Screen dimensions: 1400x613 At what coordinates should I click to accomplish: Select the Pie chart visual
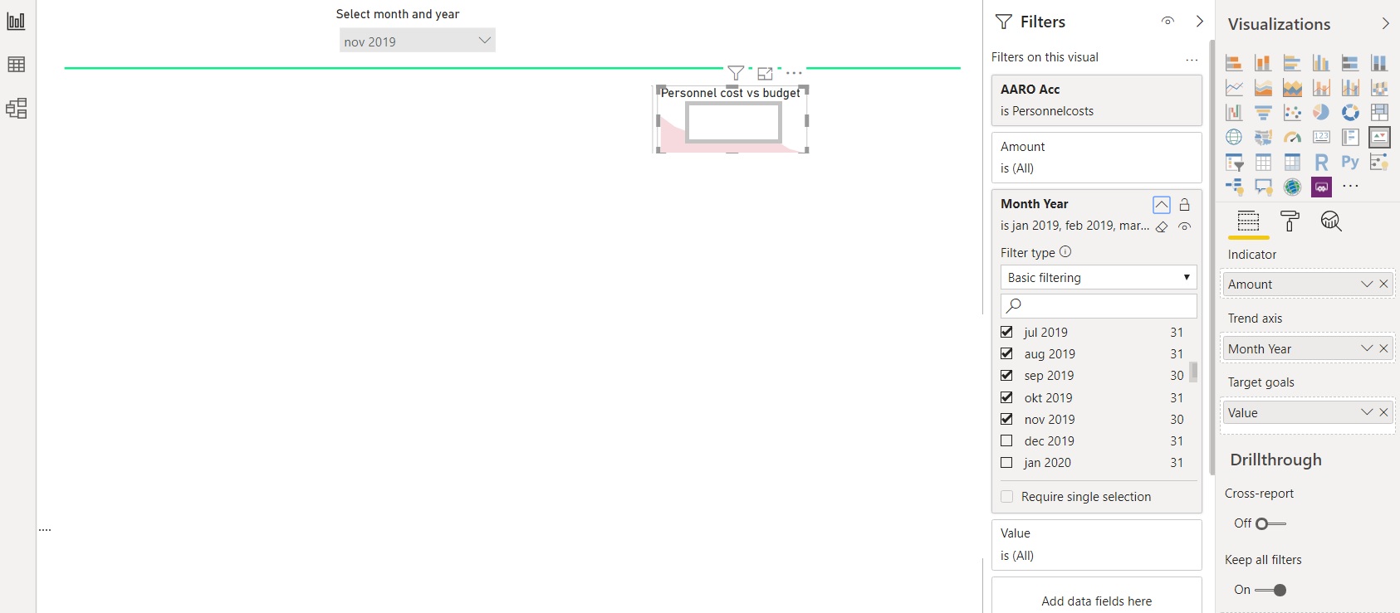click(1321, 112)
